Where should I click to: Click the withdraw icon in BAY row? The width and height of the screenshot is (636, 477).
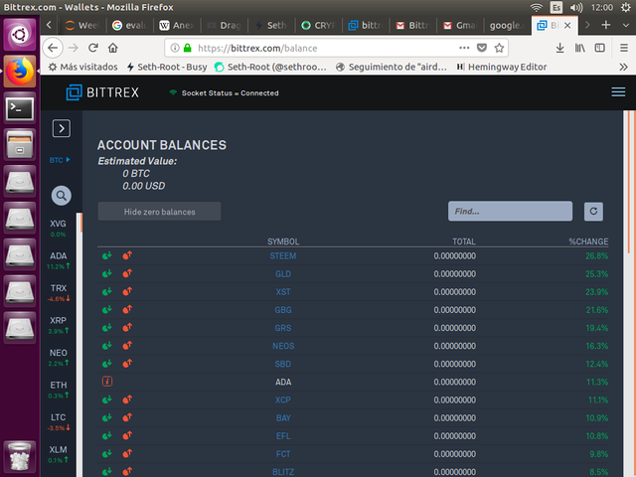127,417
